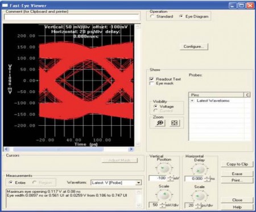
Task: Click the Pins column header
Action: pyautogui.click(x=216, y=95)
